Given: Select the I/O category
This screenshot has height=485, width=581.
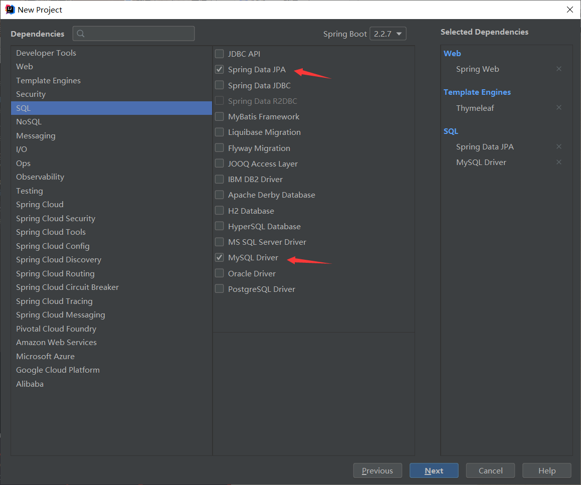Looking at the screenshot, I should [x=111, y=149].
